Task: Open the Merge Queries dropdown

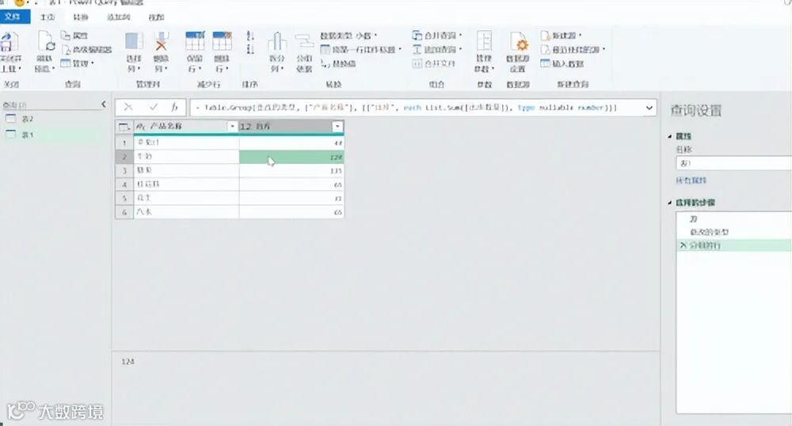Action: pos(437,36)
